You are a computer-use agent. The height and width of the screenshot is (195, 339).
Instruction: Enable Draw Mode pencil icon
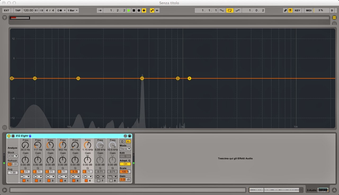point(285,11)
